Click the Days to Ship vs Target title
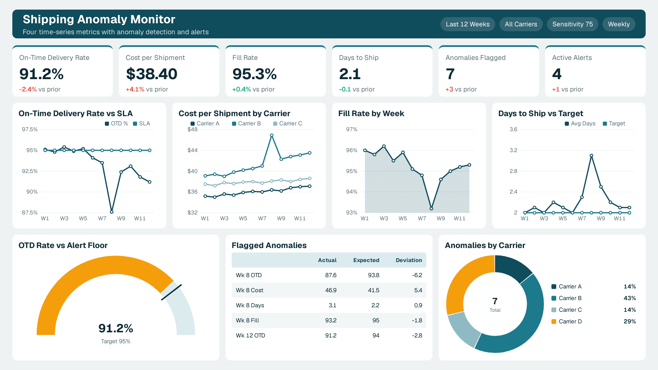Screen dimensions: 658x370 540,113
